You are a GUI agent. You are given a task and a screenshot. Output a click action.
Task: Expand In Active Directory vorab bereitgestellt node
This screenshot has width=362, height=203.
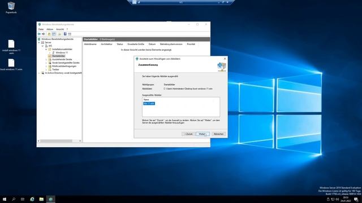(39, 73)
